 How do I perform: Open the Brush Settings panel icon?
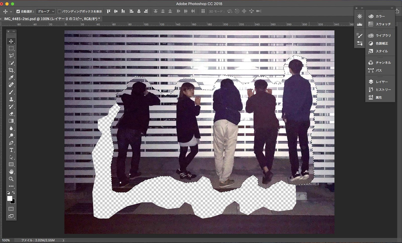pyautogui.click(x=360, y=35)
